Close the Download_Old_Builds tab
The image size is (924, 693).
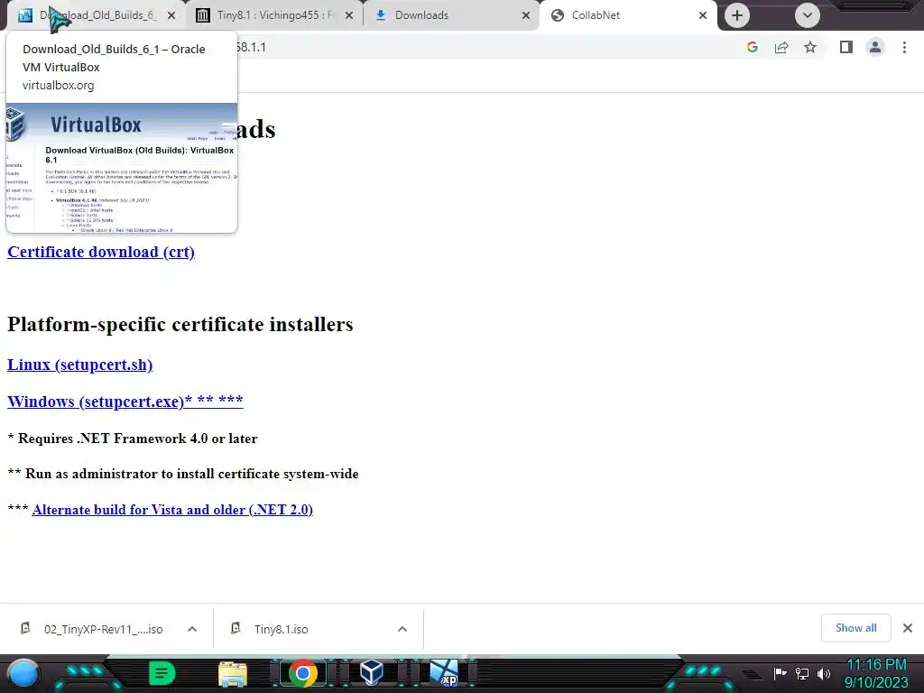[x=171, y=15]
